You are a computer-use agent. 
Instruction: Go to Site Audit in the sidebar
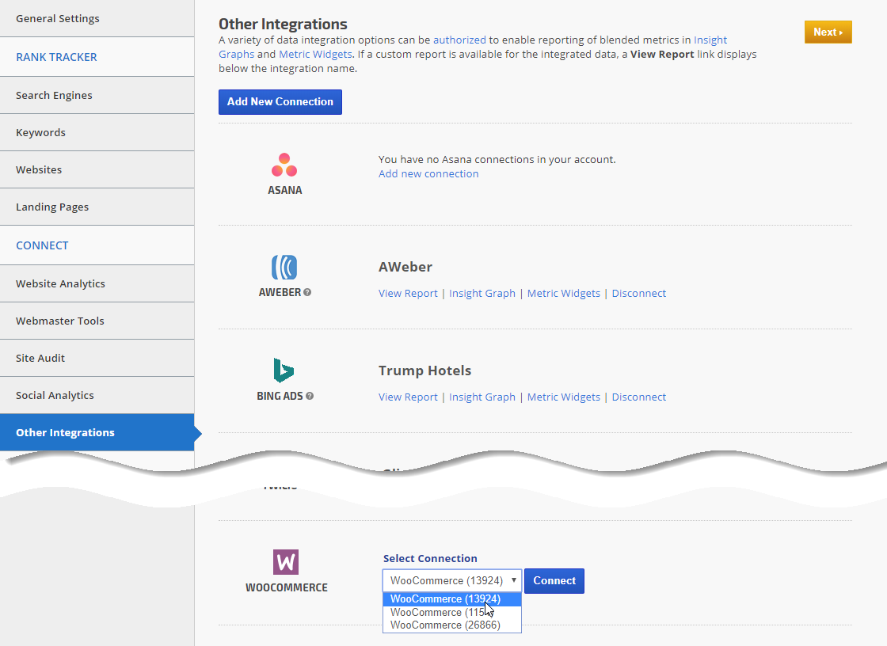[40, 358]
